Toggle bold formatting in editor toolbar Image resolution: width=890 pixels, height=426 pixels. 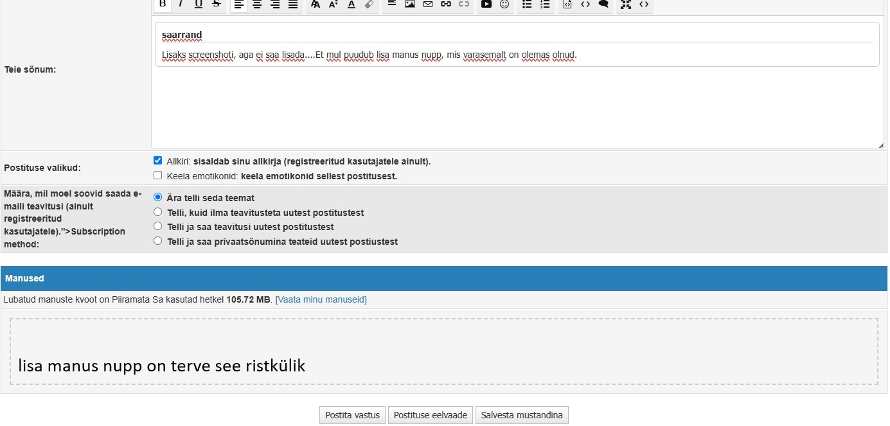click(x=163, y=4)
